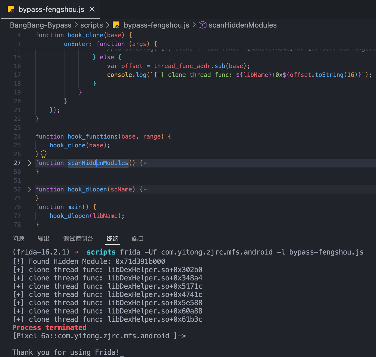Unfold ellipsis after scanHiddenModules() {
Viewport: 376px width, 357px height.
[146, 163]
